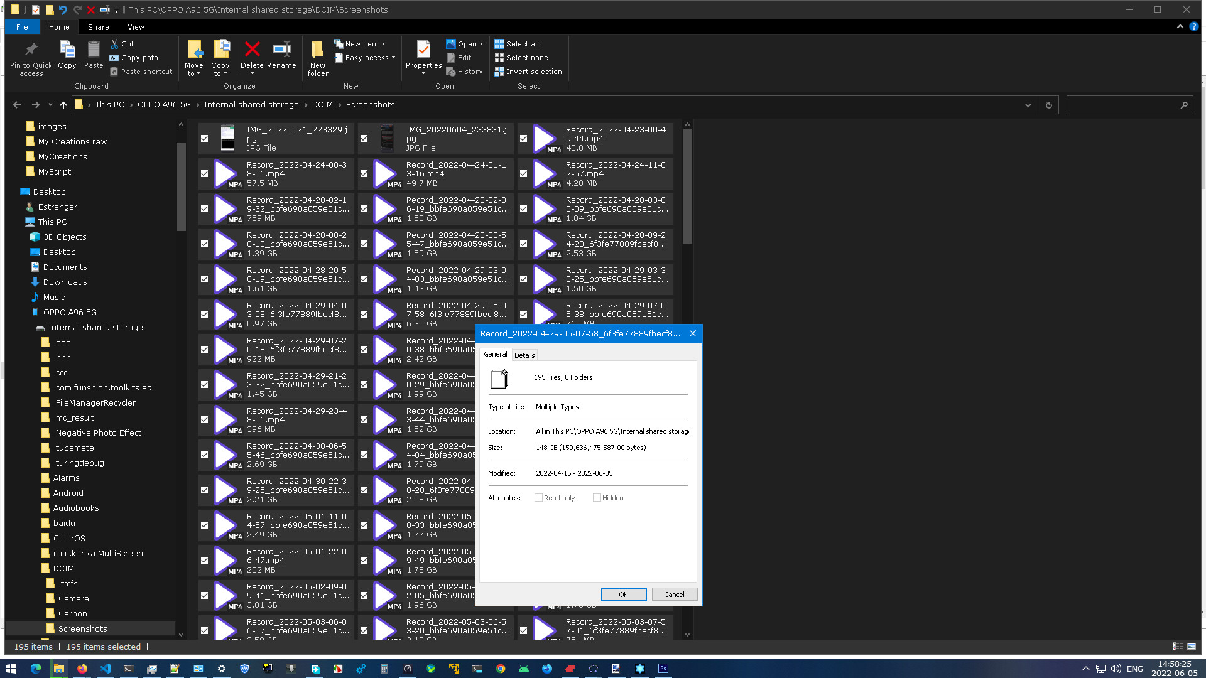The height and width of the screenshot is (678, 1206).
Task: Click DCIM in the address path
Action: (322, 105)
